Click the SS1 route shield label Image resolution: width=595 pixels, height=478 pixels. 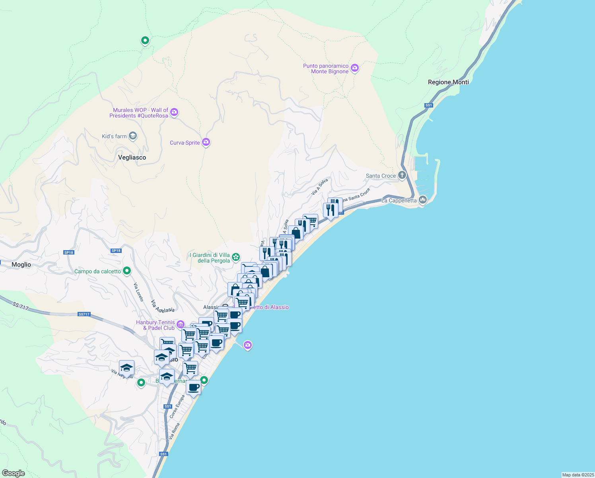tap(429, 105)
